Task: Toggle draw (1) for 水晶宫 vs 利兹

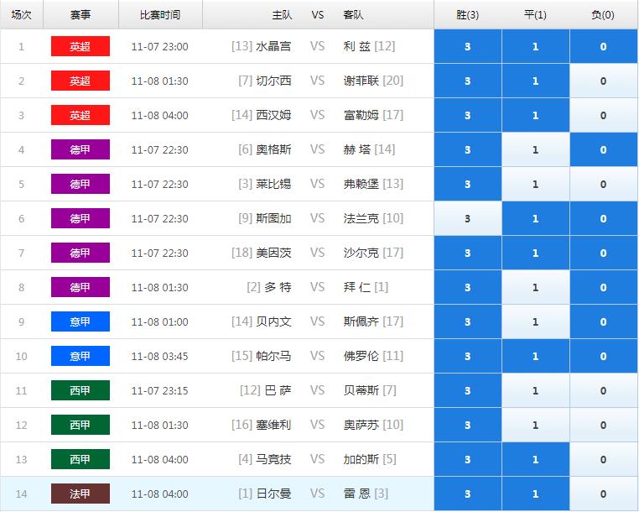Action: point(536,46)
